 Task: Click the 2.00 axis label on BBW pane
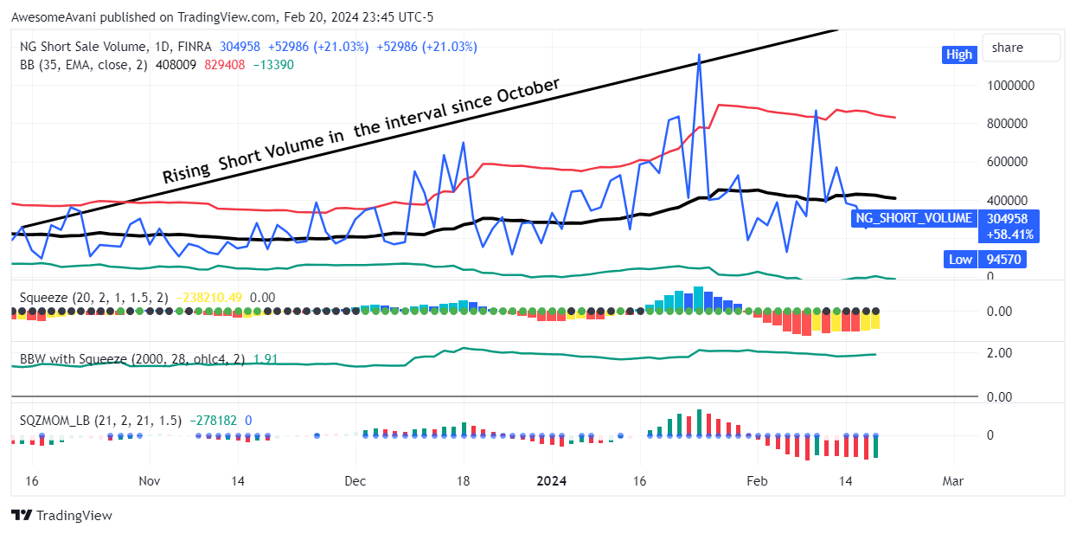(x=999, y=352)
